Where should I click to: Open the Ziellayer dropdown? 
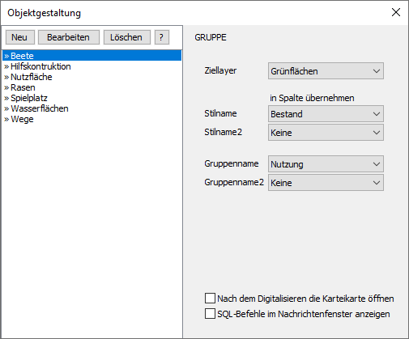pyautogui.click(x=326, y=71)
